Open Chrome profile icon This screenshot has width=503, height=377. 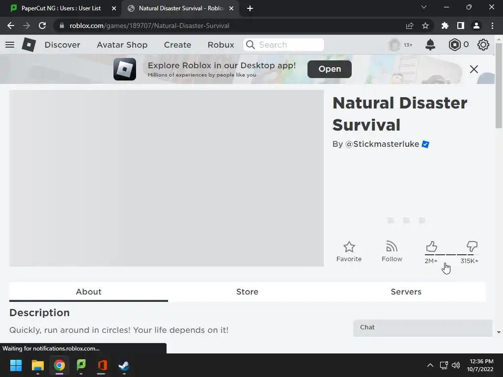476,26
